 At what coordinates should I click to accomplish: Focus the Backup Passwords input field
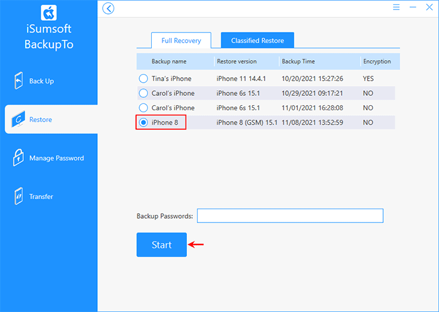[290, 216]
